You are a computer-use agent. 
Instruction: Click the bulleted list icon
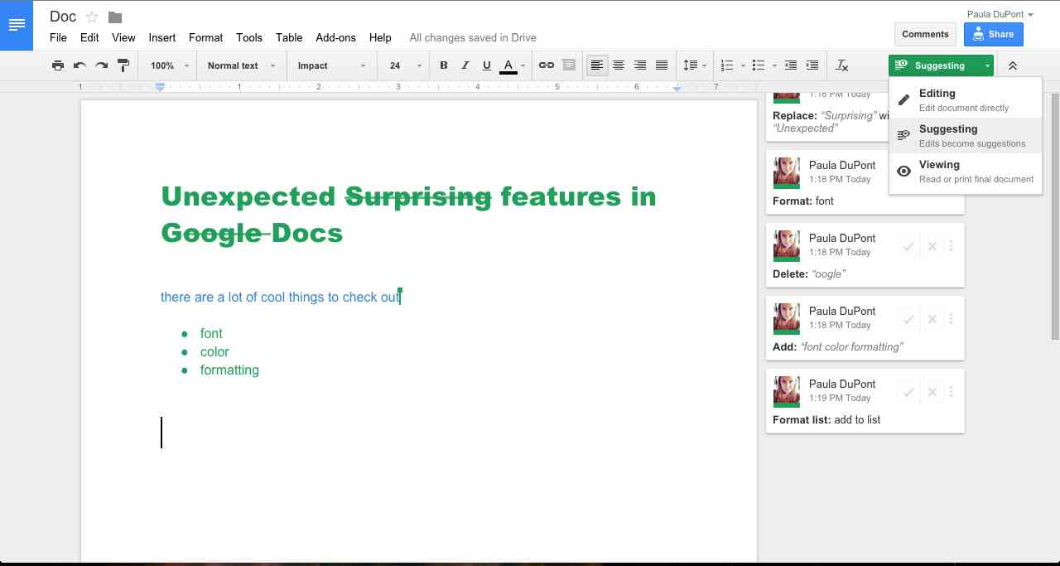point(759,65)
